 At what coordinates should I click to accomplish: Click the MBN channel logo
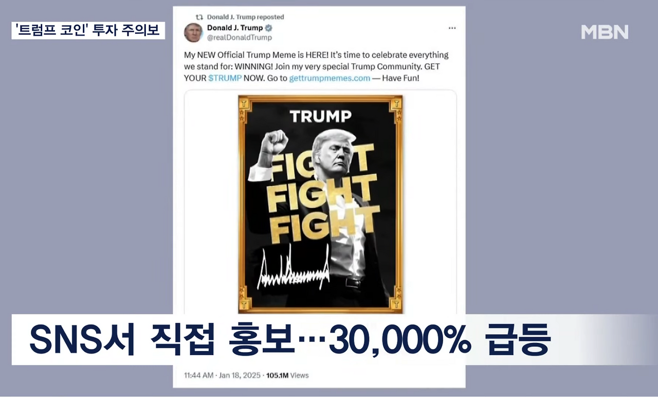(x=605, y=32)
